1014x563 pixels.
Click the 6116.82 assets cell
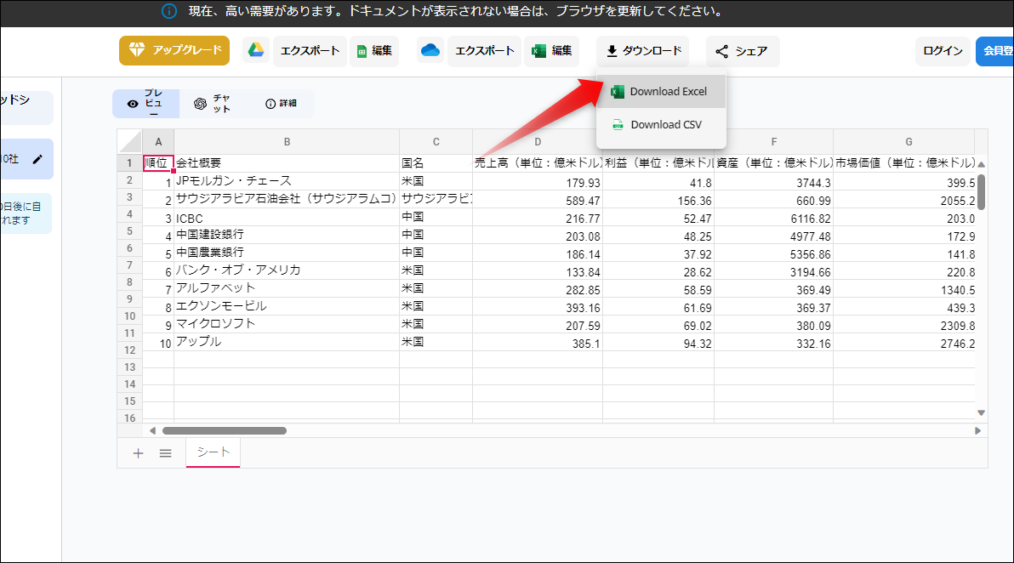[x=773, y=218]
